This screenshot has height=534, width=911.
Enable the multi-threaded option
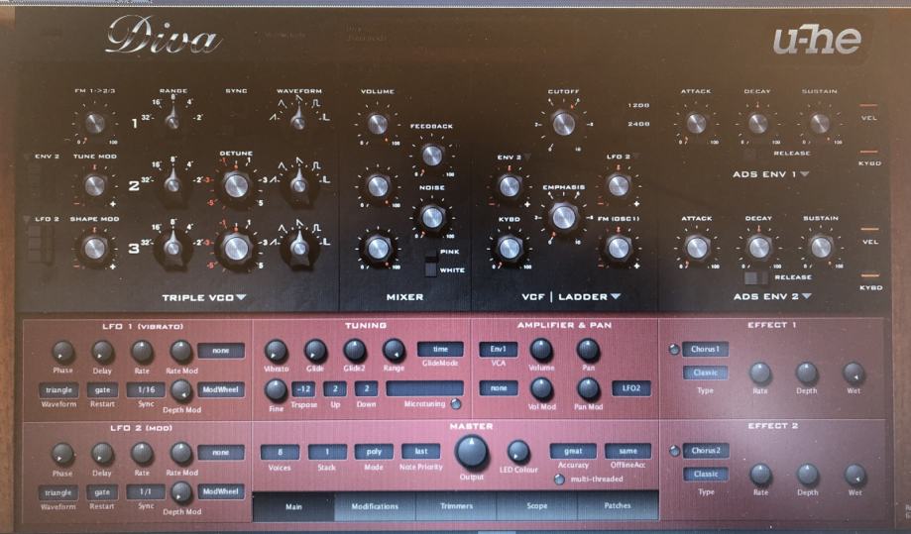[x=559, y=480]
